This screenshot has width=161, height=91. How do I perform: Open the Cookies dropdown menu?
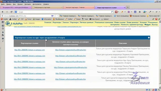point(13,19)
